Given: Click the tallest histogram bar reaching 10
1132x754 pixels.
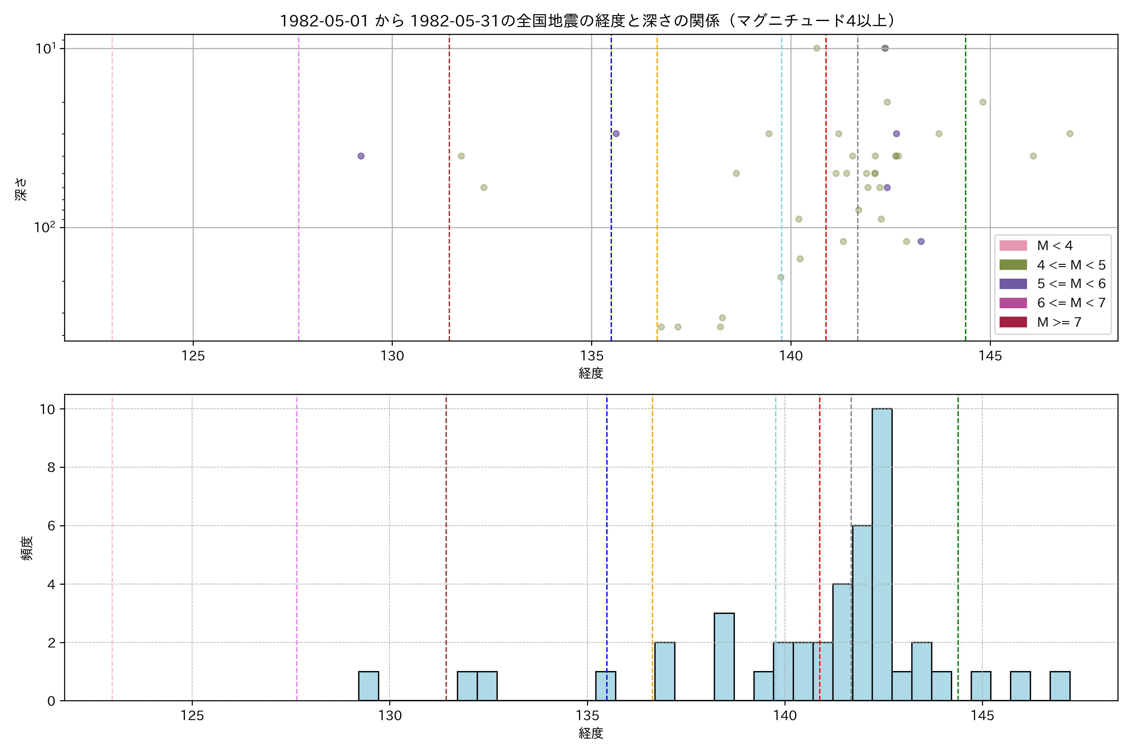Looking at the screenshot, I should 882,555.
